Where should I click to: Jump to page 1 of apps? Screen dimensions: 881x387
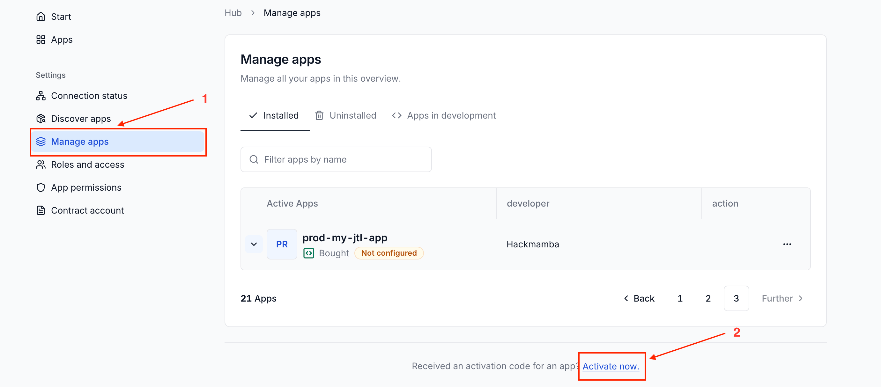(680, 298)
